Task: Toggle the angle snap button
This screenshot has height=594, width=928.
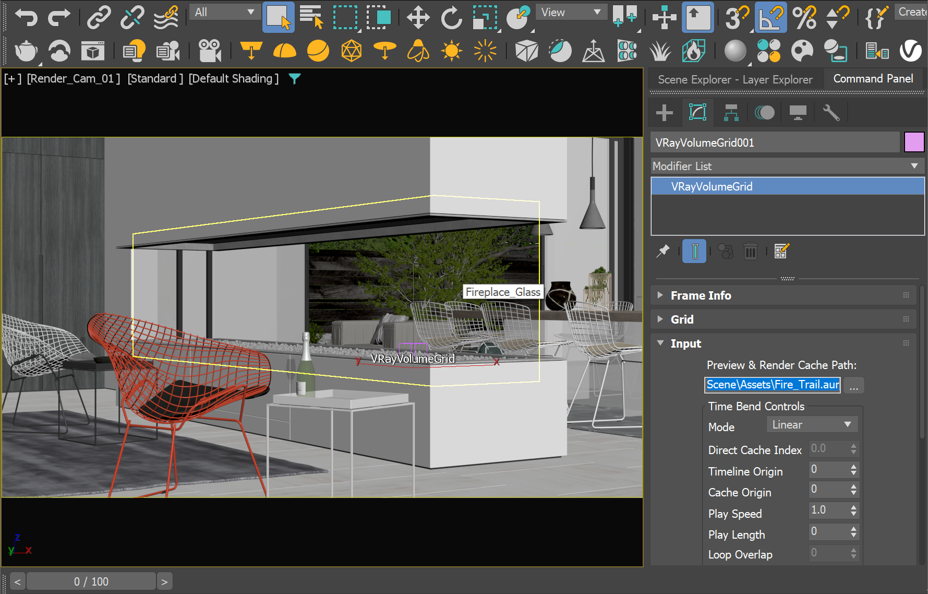Action: pos(770,17)
